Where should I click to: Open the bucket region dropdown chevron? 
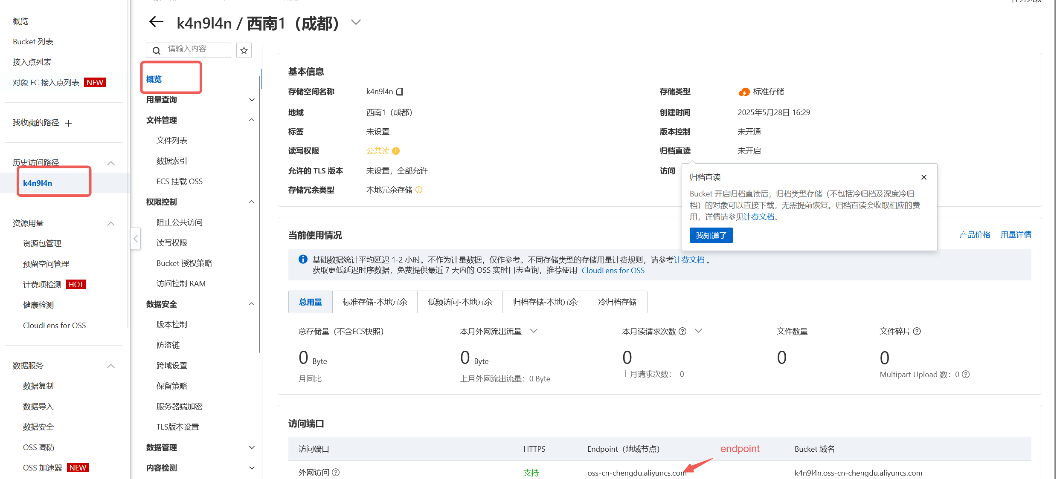356,22
